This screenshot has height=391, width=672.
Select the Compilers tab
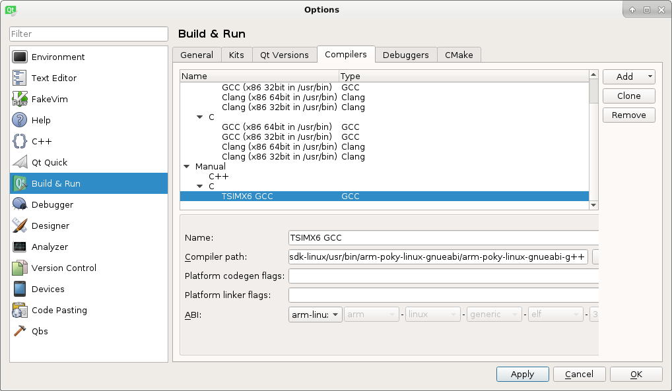click(346, 54)
